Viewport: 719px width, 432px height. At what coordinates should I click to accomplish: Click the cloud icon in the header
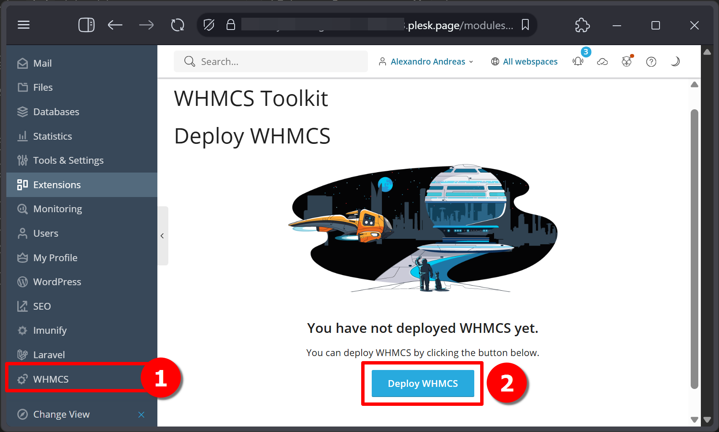(603, 62)
